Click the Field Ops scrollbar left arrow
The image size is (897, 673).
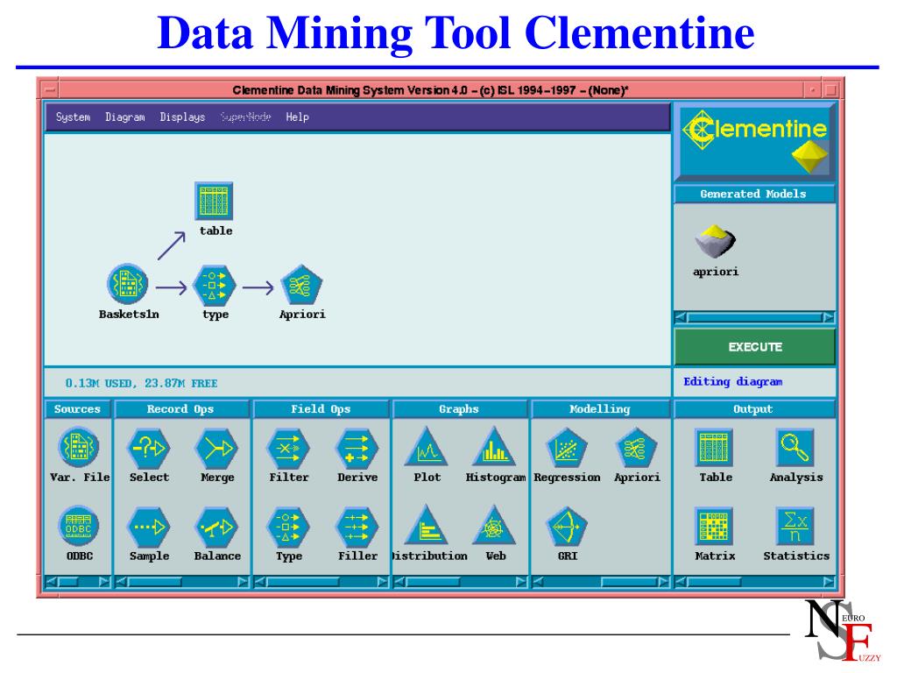[260, 582]
